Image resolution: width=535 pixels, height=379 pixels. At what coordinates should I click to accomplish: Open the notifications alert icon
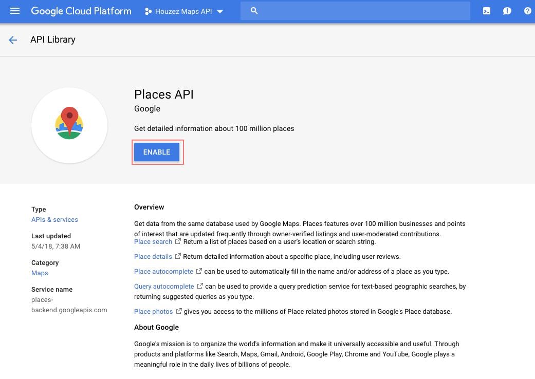click(507, 11)
